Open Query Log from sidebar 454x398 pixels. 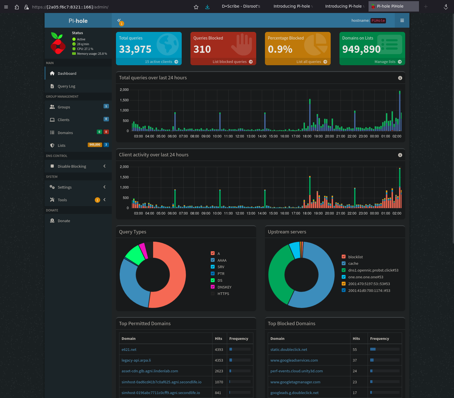78,86
